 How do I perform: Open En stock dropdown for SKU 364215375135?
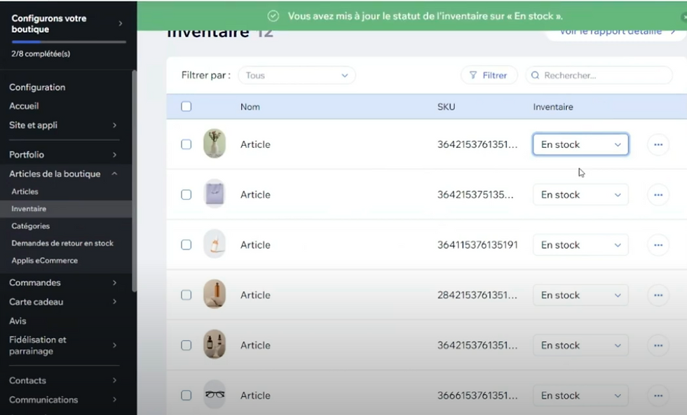coord(580,195)
